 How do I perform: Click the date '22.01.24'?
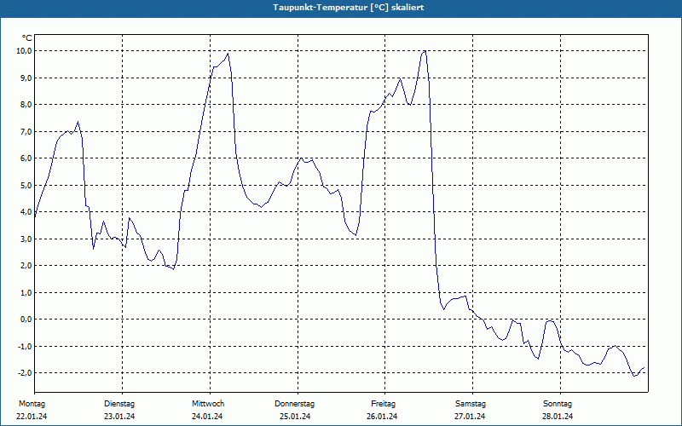[x=32, y=417]
